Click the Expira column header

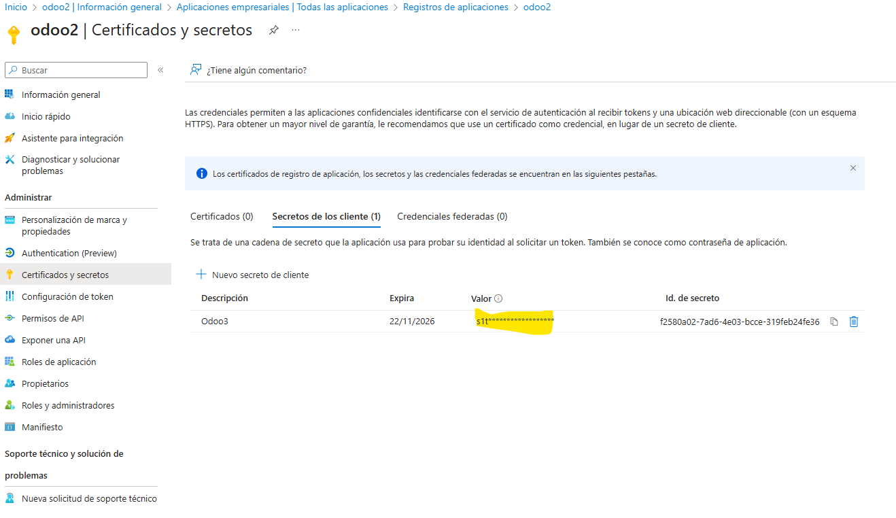(402, 298)
